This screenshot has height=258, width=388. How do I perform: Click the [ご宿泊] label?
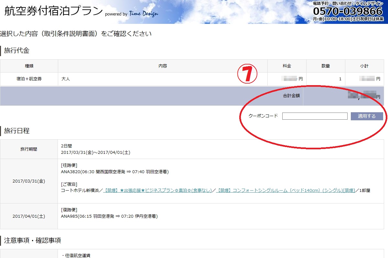pyautogui.click(x=69, y=184)
